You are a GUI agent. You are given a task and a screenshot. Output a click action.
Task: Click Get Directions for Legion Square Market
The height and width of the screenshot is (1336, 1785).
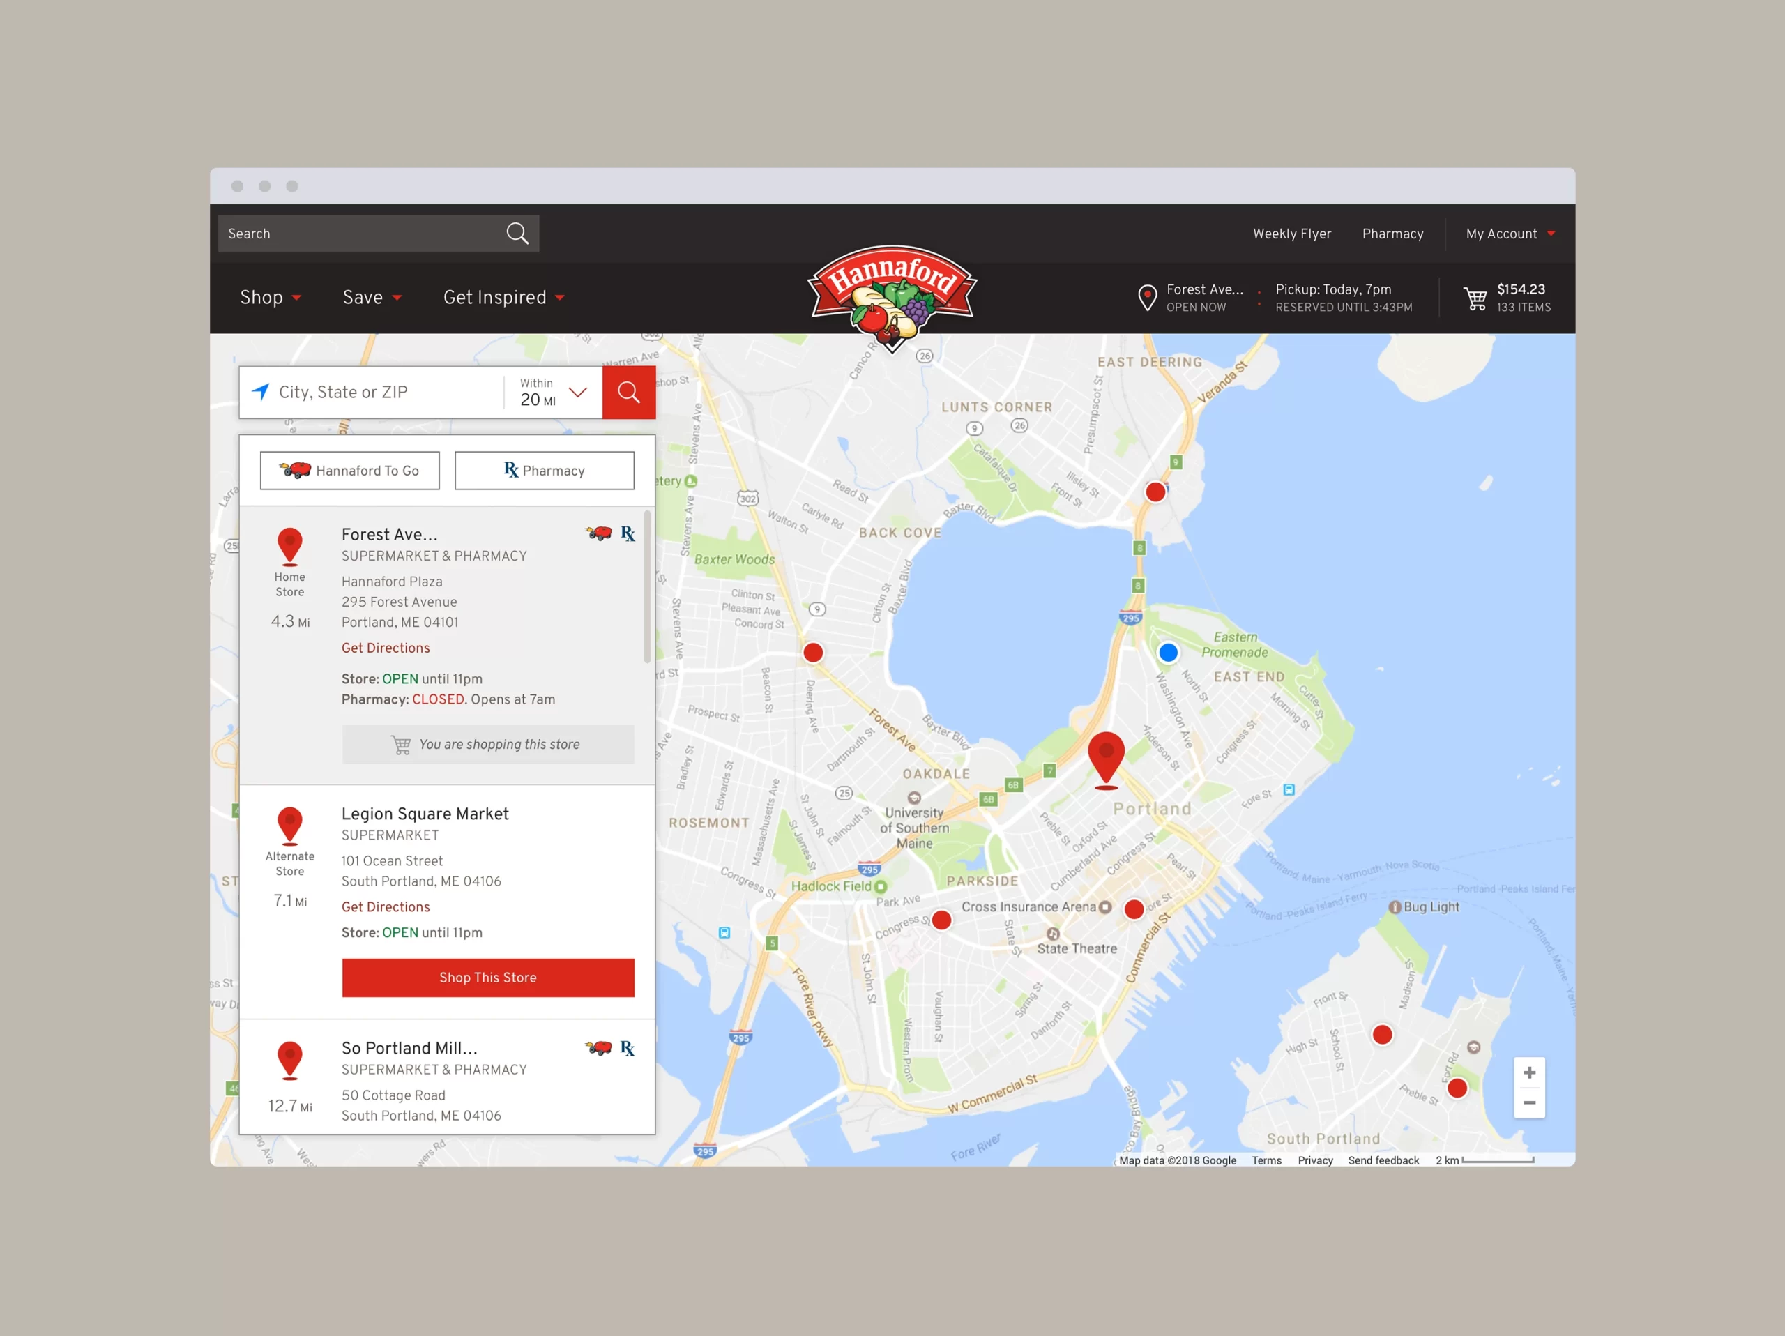386,906
